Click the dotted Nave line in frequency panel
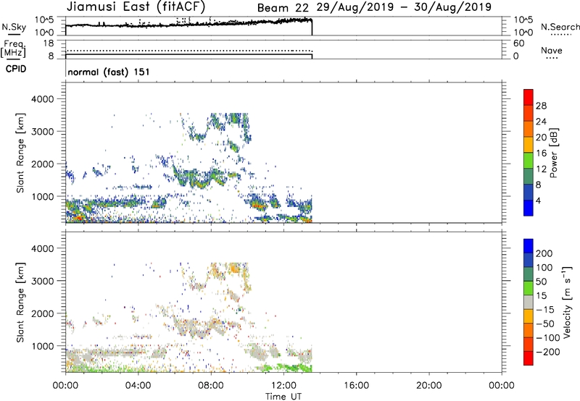Image resolution: width=580 pixels, height=401 pixels. pyautogui.click(x=188, y=51)
